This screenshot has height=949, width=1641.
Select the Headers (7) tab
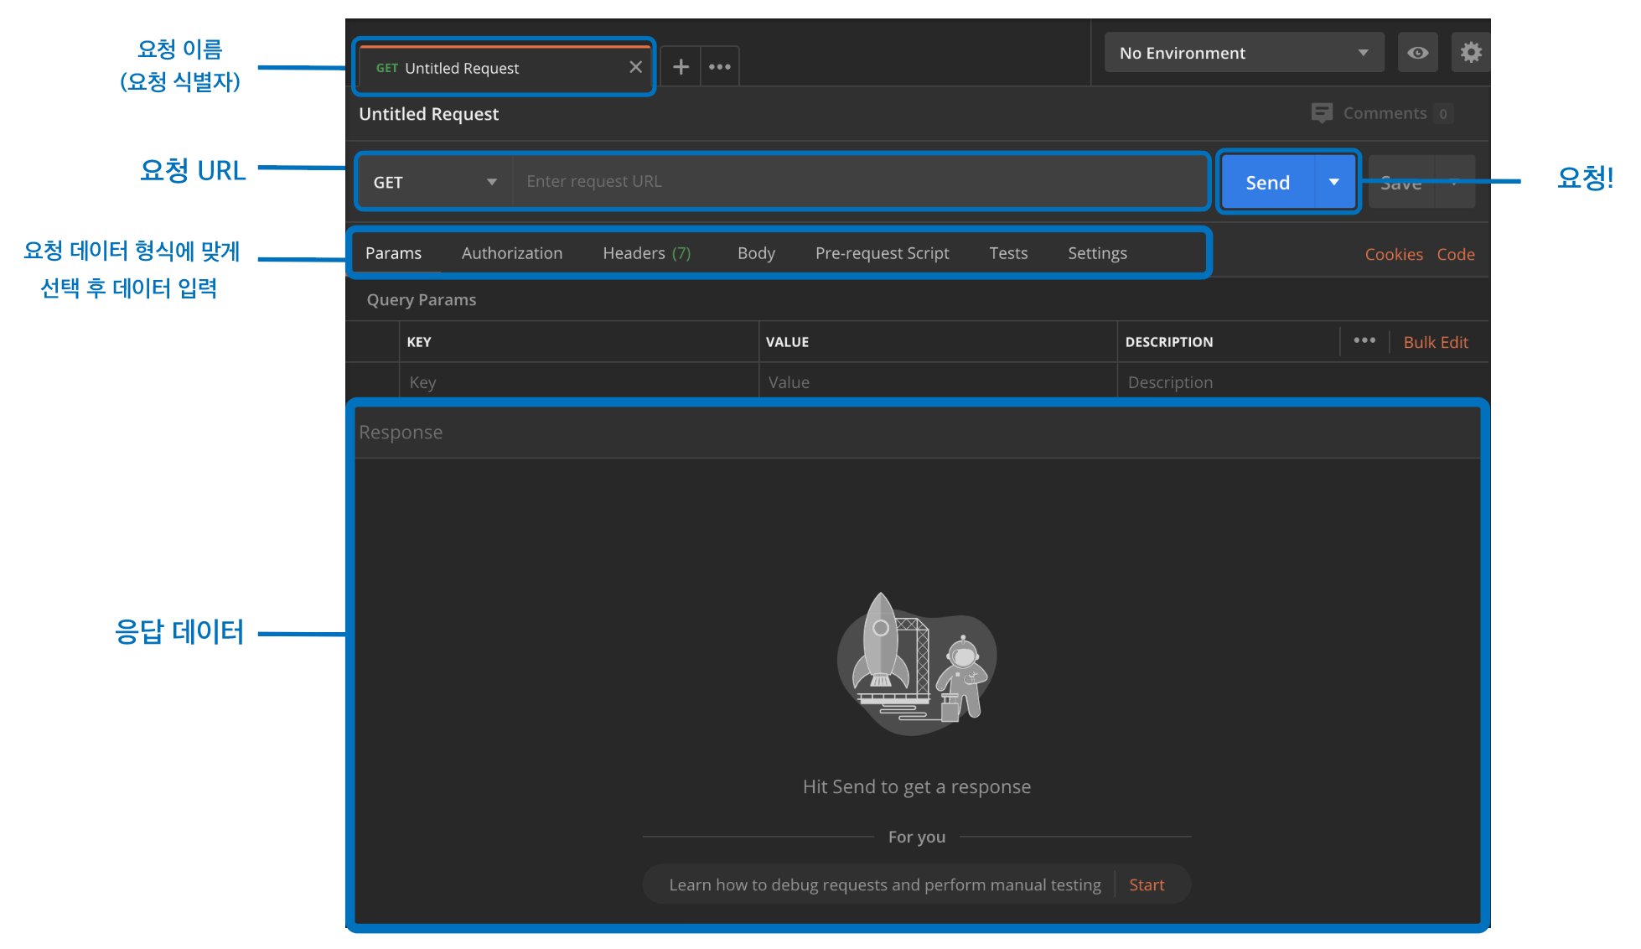[646, 253]
